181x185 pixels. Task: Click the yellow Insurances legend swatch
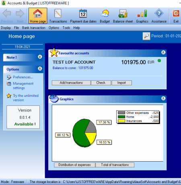click(121, 121)
